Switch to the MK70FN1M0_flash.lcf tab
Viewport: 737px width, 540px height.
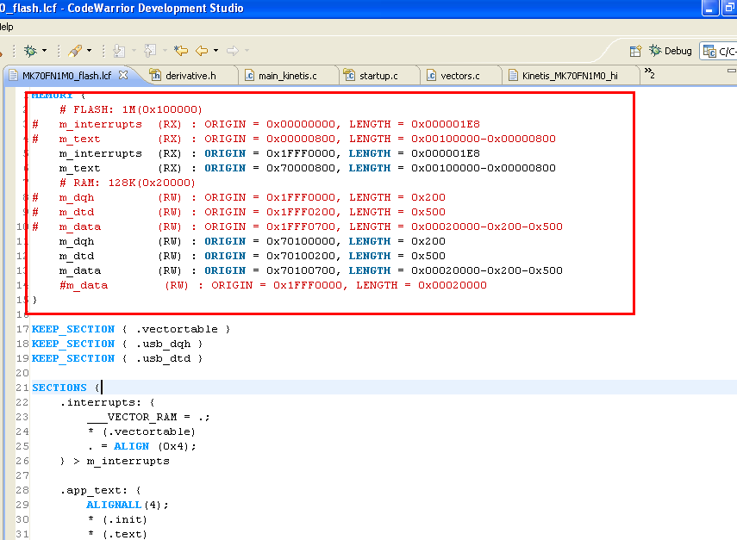(x=66, y=76)
